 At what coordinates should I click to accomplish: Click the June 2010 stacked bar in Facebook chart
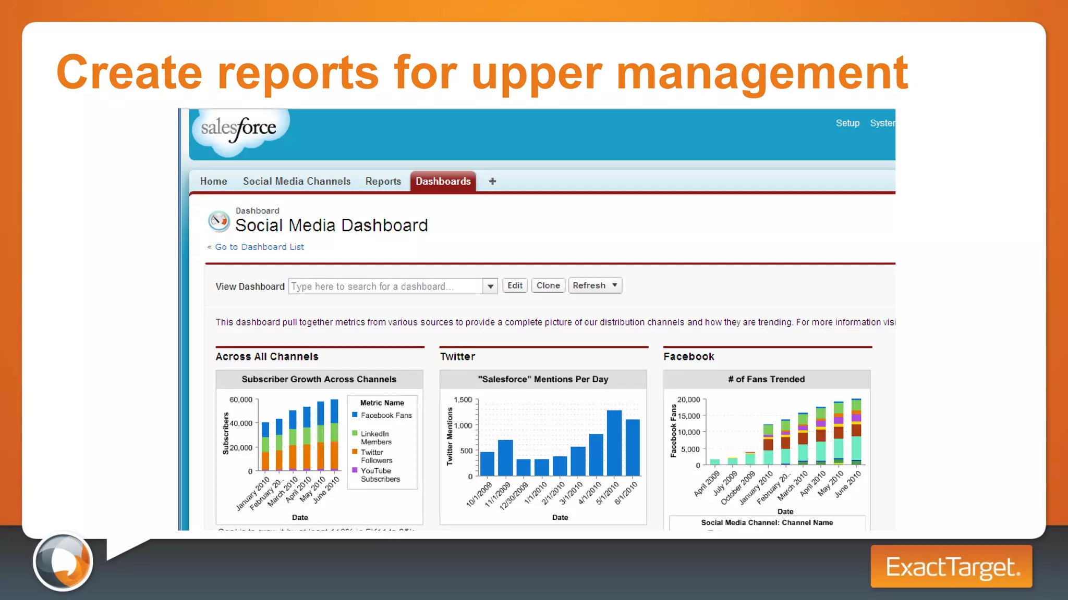[x=856, y=432]
